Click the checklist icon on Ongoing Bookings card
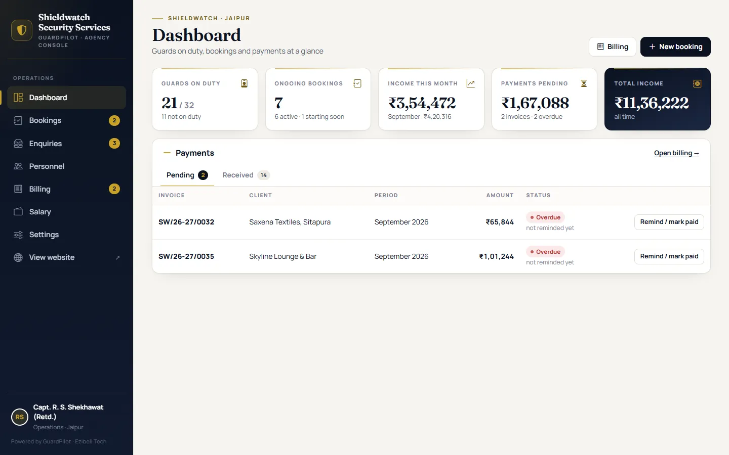The width and height of the screenshot is (729, 455). [x=357, y=83]
